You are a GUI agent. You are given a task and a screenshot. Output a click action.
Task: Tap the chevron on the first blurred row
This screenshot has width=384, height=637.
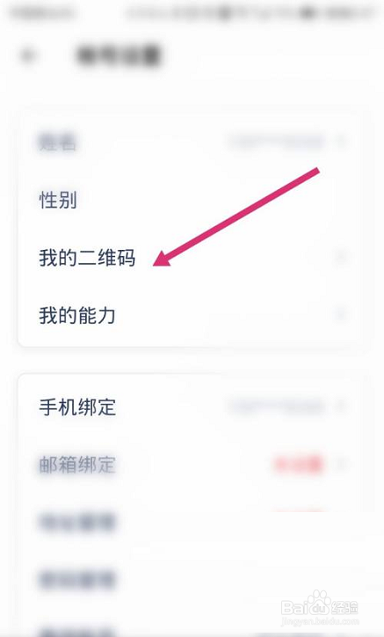pos(342,143)
